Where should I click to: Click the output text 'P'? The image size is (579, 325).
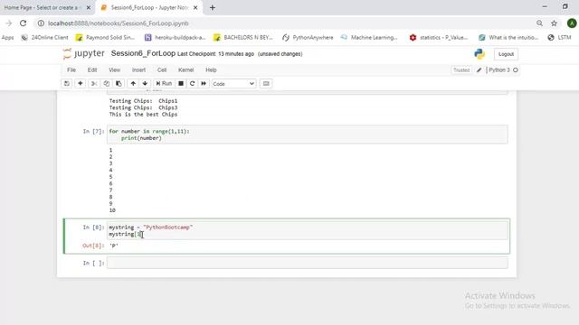click(114, 246)
